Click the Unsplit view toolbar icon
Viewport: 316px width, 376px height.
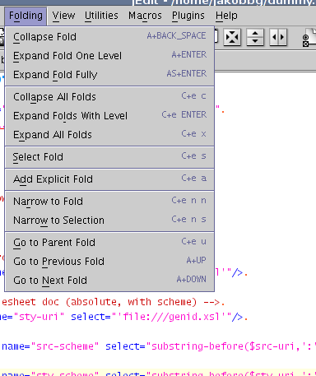pos(232,37)
